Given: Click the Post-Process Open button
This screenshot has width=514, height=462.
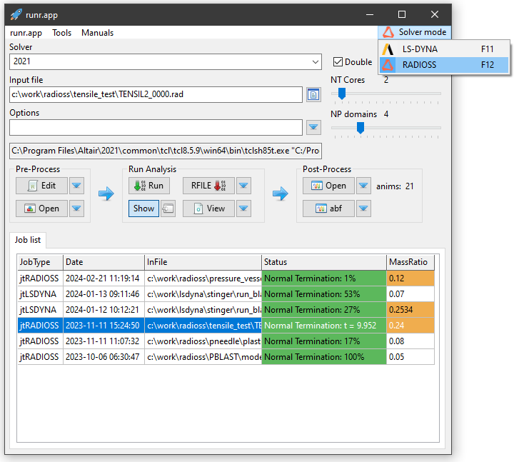Looking at the screenshot, I should click(328, 186).
